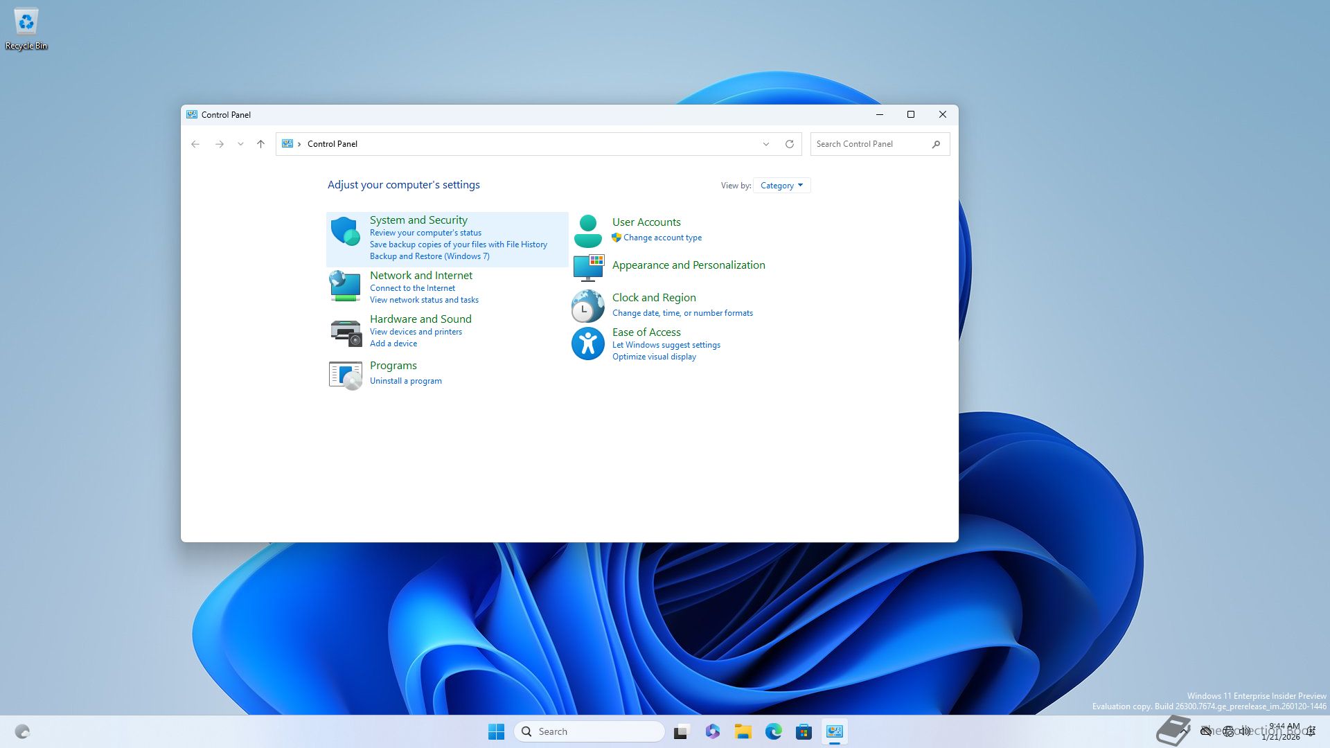Click the Ease of Access icon
This screenshot has height=748, width=1330.
(x=587, y=344)
